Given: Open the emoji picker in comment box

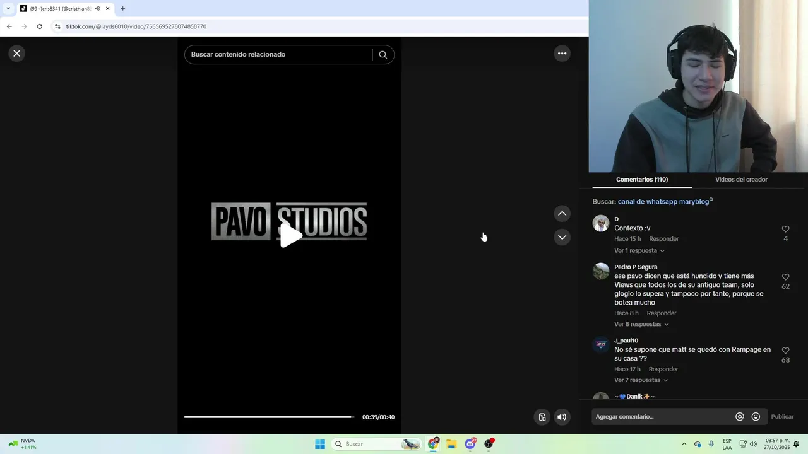Looking at the screenshot, I should pos(756,417).
